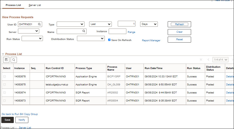The image size is (234, 129).
Task: Select checkbox for instance 14063676
Action: tap(4, 77)
